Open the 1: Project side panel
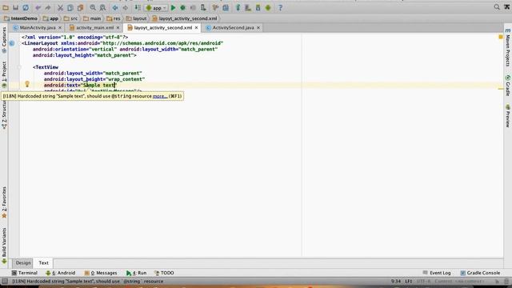This screenshot has height=288, width=512. pos(4,74)
